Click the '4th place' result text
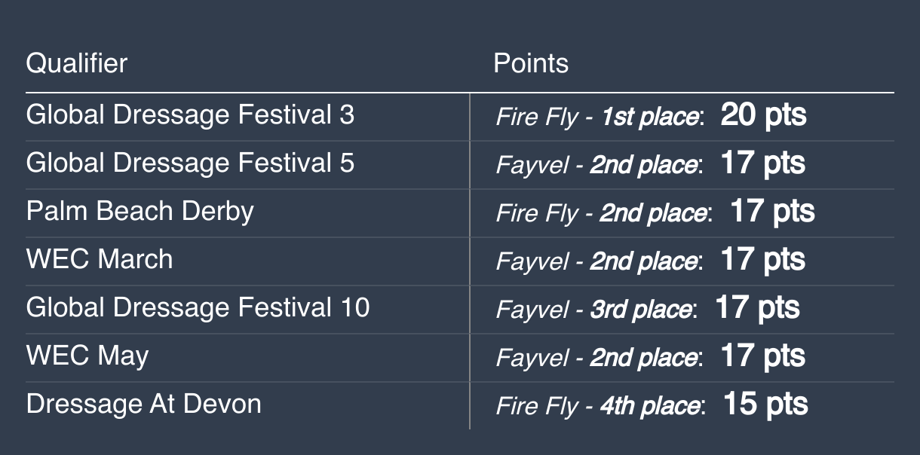 click(x=650, y=407)
